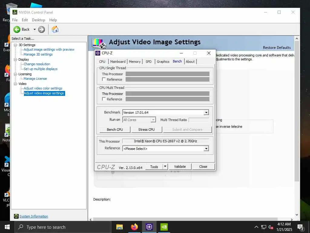This screenshot has width=310, height=233.
Task: Open the Benchmark version dropdown
Action: [206, 113]
